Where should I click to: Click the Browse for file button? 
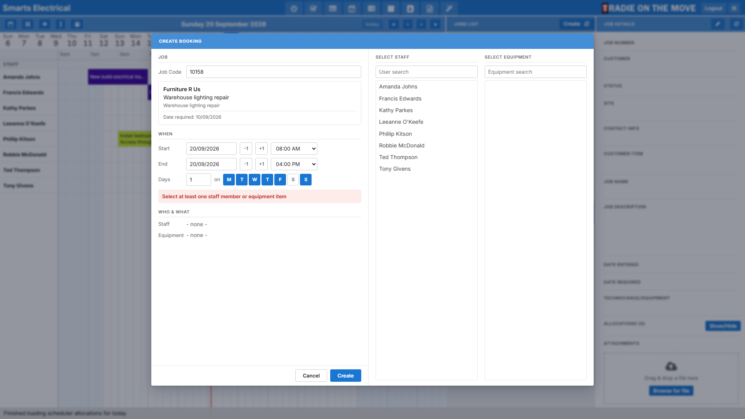[671, 391]
